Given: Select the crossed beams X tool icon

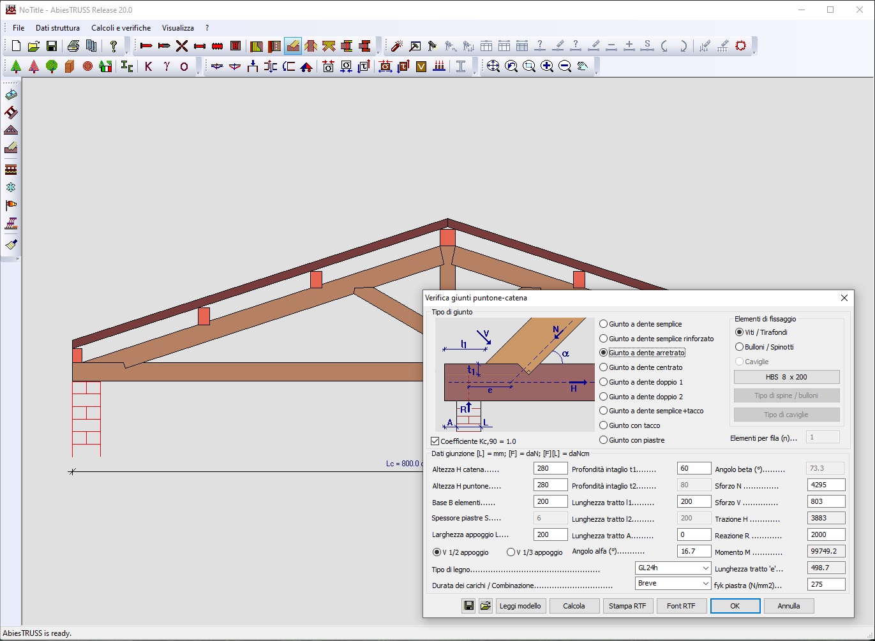Looking at the screenshot, I should click(x=182, y=46).
